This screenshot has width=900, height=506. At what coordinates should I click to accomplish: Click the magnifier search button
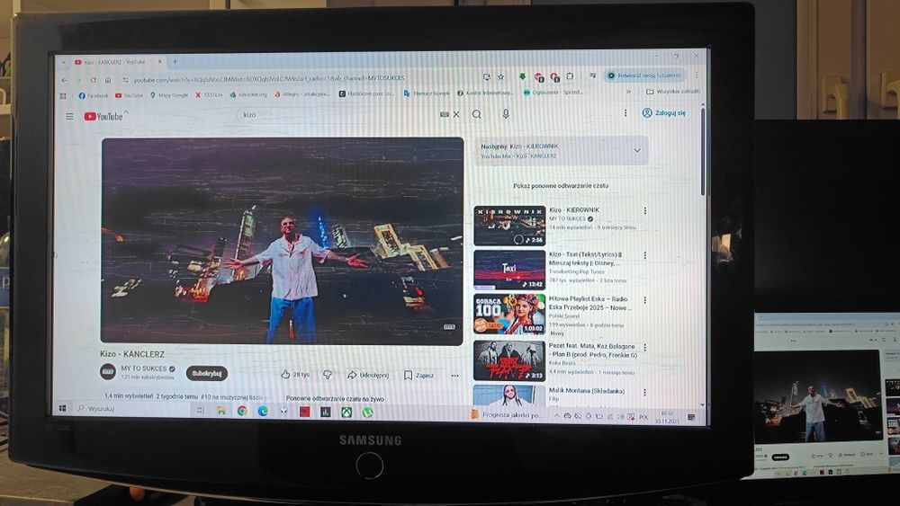[476, 114]
